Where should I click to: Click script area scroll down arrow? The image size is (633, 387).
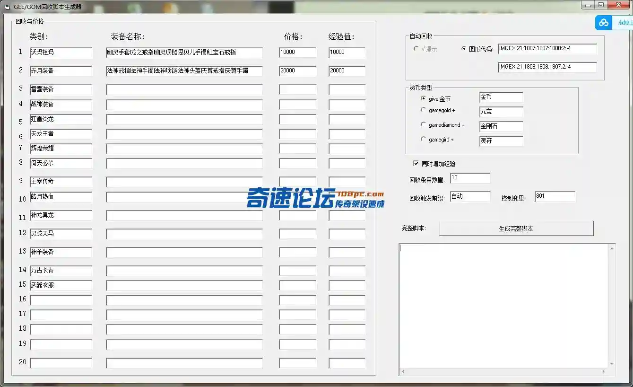pos(612,364)
